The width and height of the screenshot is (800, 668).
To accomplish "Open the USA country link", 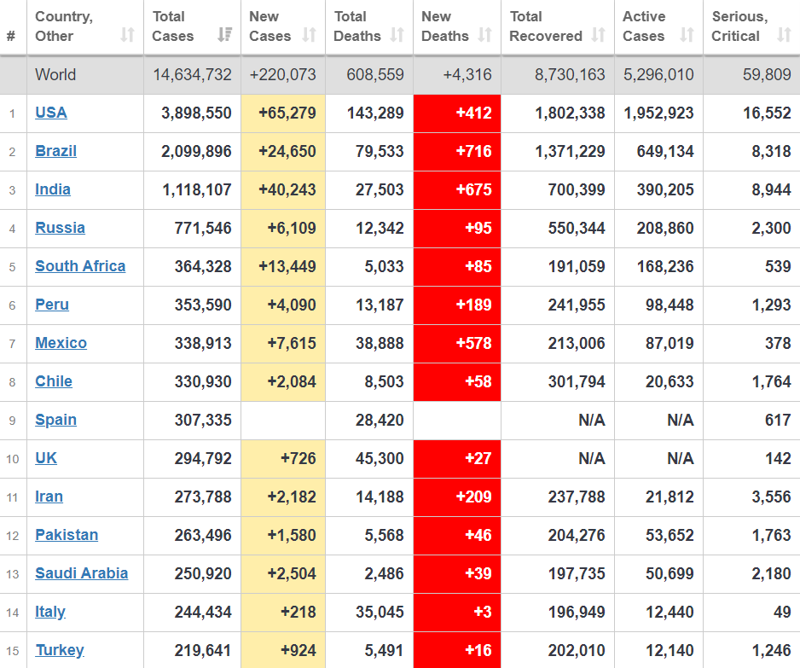I will pyautogui.click(x=51, y=113).
